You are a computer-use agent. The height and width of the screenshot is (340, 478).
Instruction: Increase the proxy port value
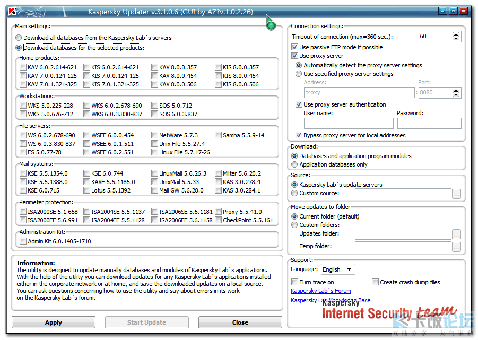point(456,91)
